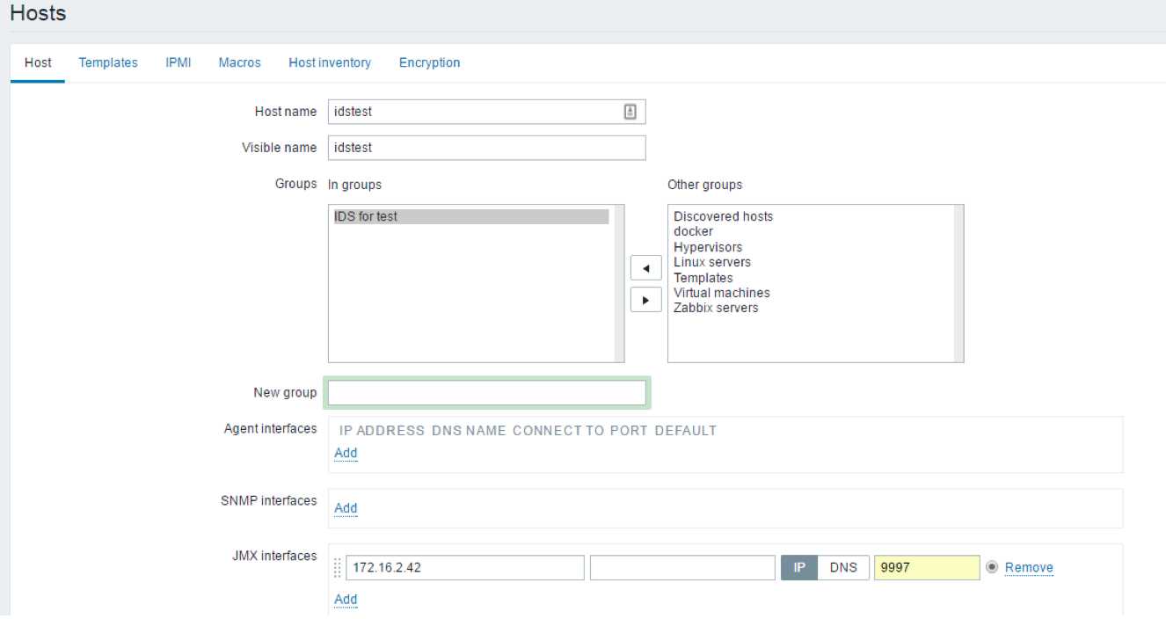1166x619 pixels.
Task: Move group right with the right arrow button
Action: coord(646,300)
